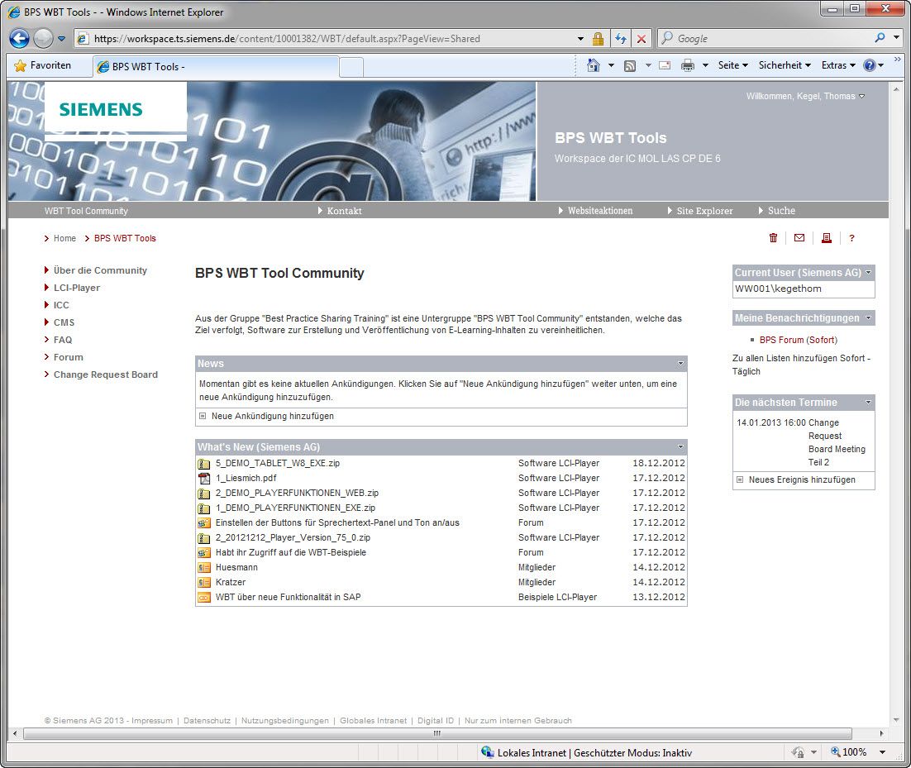911x768 pixels.
Task: Open the Extras menu
Action: click(x=837, y=65)
